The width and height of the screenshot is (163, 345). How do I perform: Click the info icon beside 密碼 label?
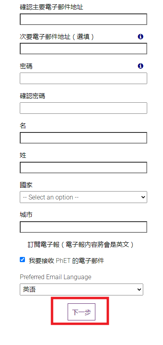pos(140,66)
